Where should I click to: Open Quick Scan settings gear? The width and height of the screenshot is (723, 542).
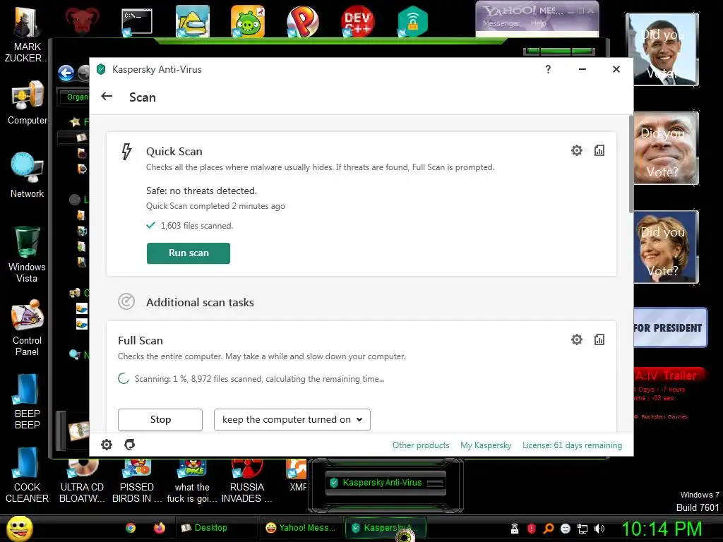[x=576, y=150]
